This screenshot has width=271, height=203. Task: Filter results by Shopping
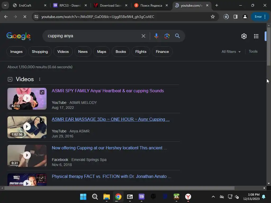click(40, 52)
